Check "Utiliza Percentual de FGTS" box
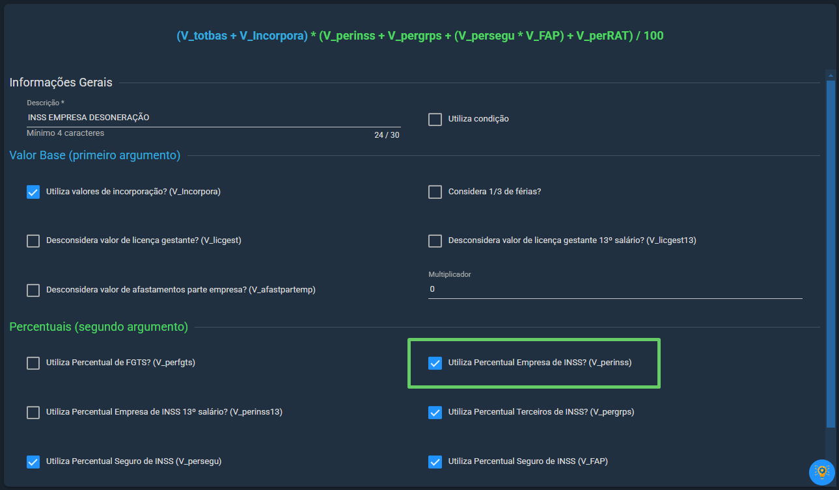 (x=33, y=363)
